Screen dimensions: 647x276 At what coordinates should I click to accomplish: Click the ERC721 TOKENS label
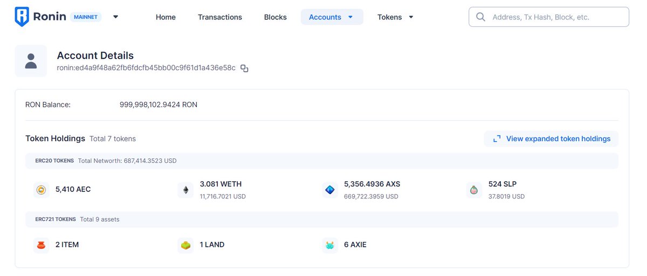pyautogui.click(x=56, y=219)
